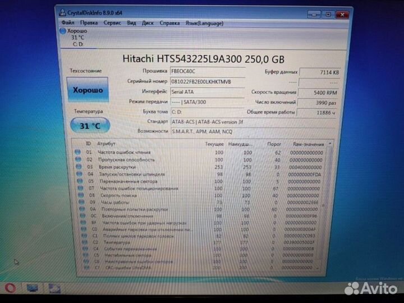Click status icon for C2 Температура row
The image size is (404, 303).
(85, 242)
